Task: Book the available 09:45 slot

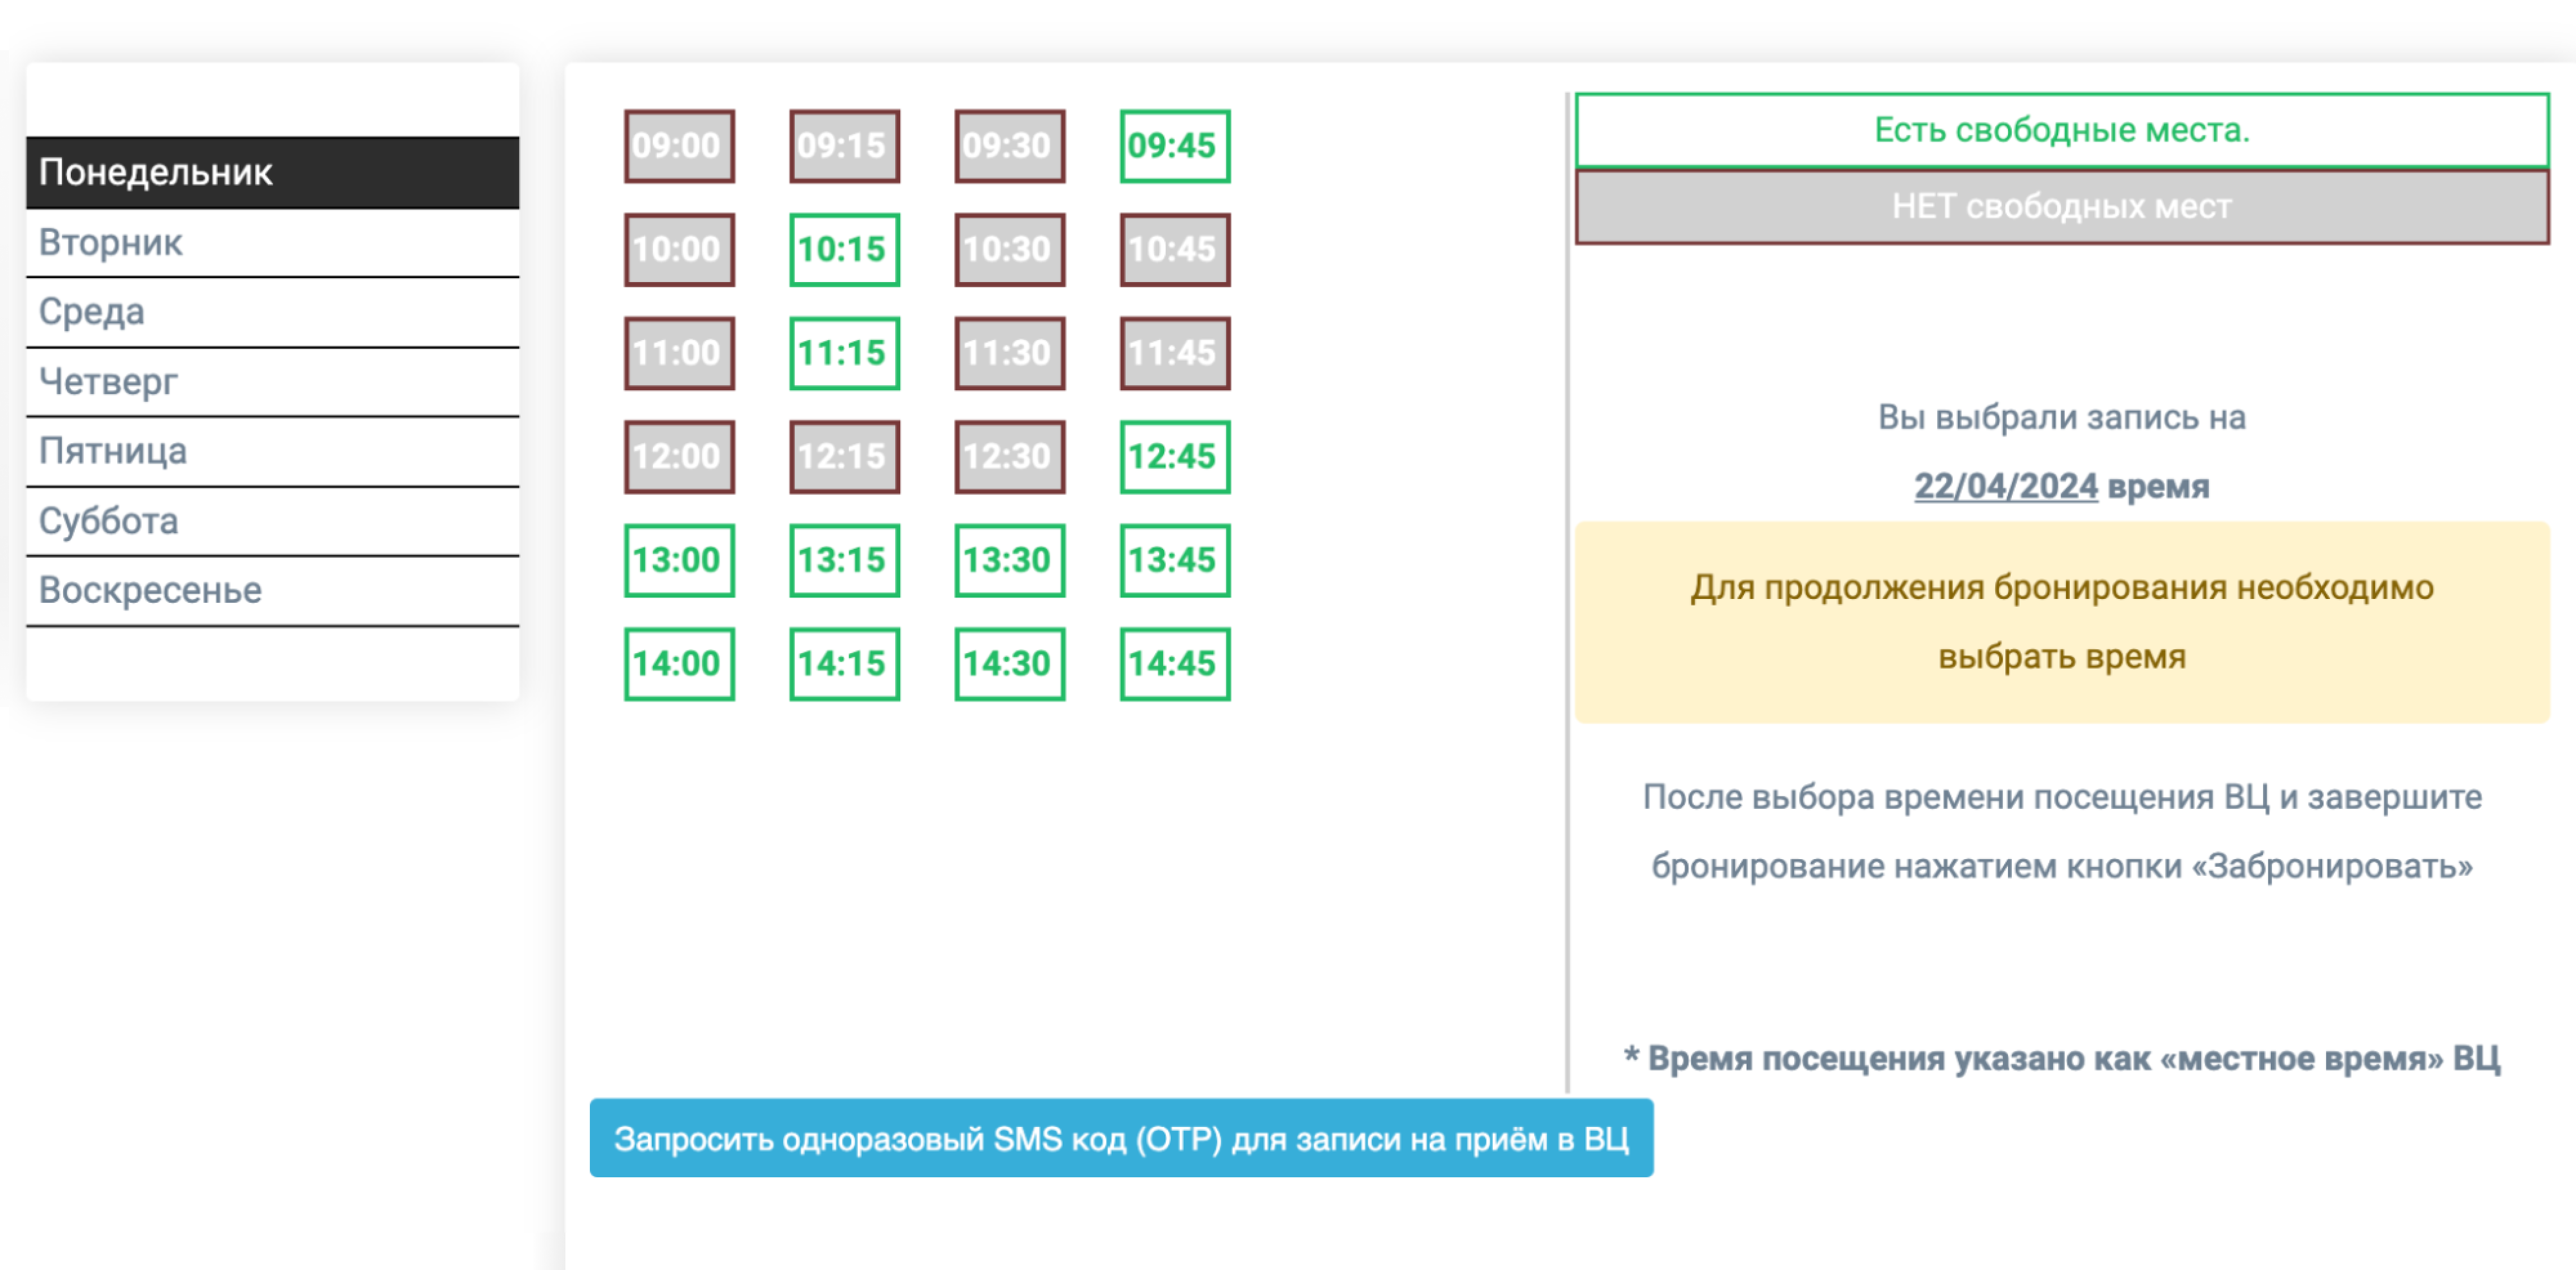Action: [x=1175, y=146]
